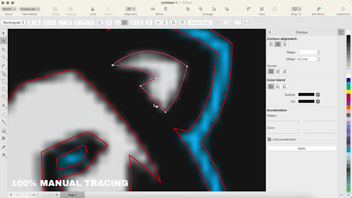Click the Steps value stepper
Viewport: 352px width, 198px height.
coord(318,52)
